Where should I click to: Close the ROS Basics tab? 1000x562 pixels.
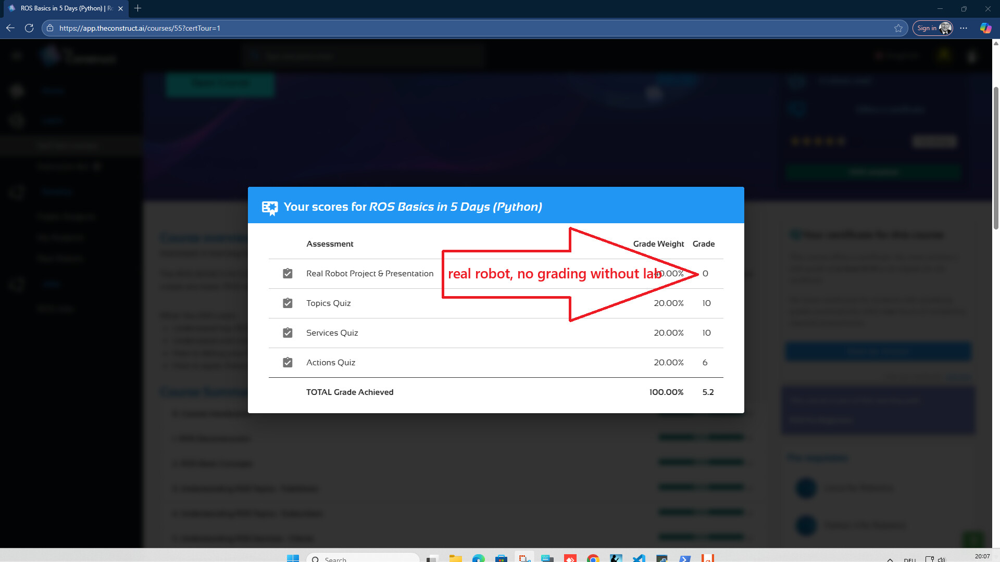click(120, 8)
